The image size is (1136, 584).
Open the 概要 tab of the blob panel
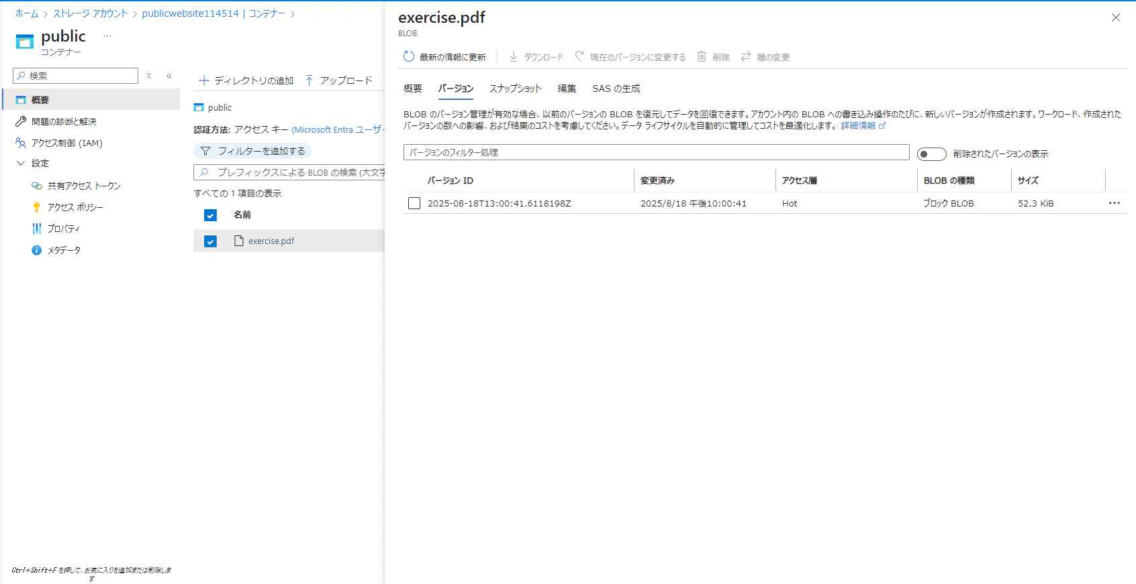pyautogui.click(x=413, y=89)
